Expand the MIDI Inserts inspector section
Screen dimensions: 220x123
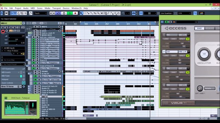(13, 72)
